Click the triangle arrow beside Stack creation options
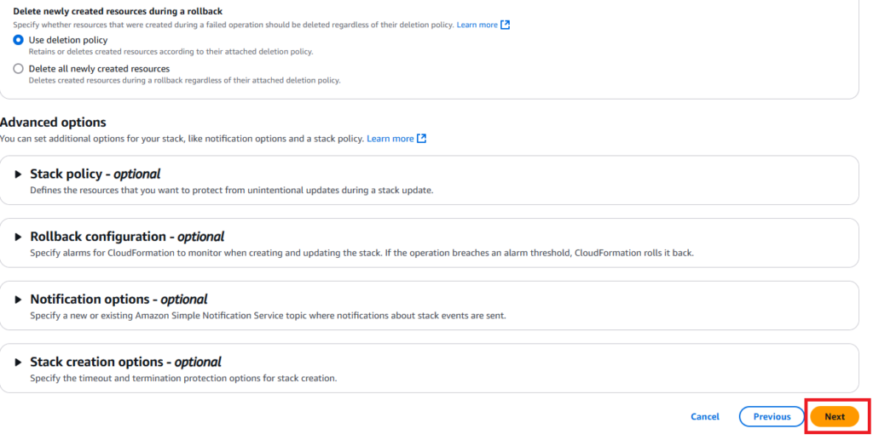The image size is (873, 440). (18, 362)
